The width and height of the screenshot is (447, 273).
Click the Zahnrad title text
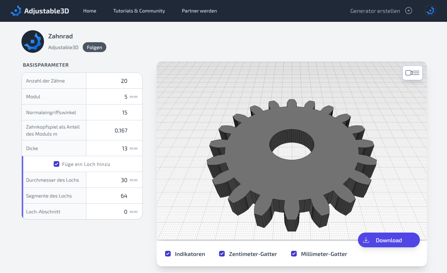coord(61,36)
